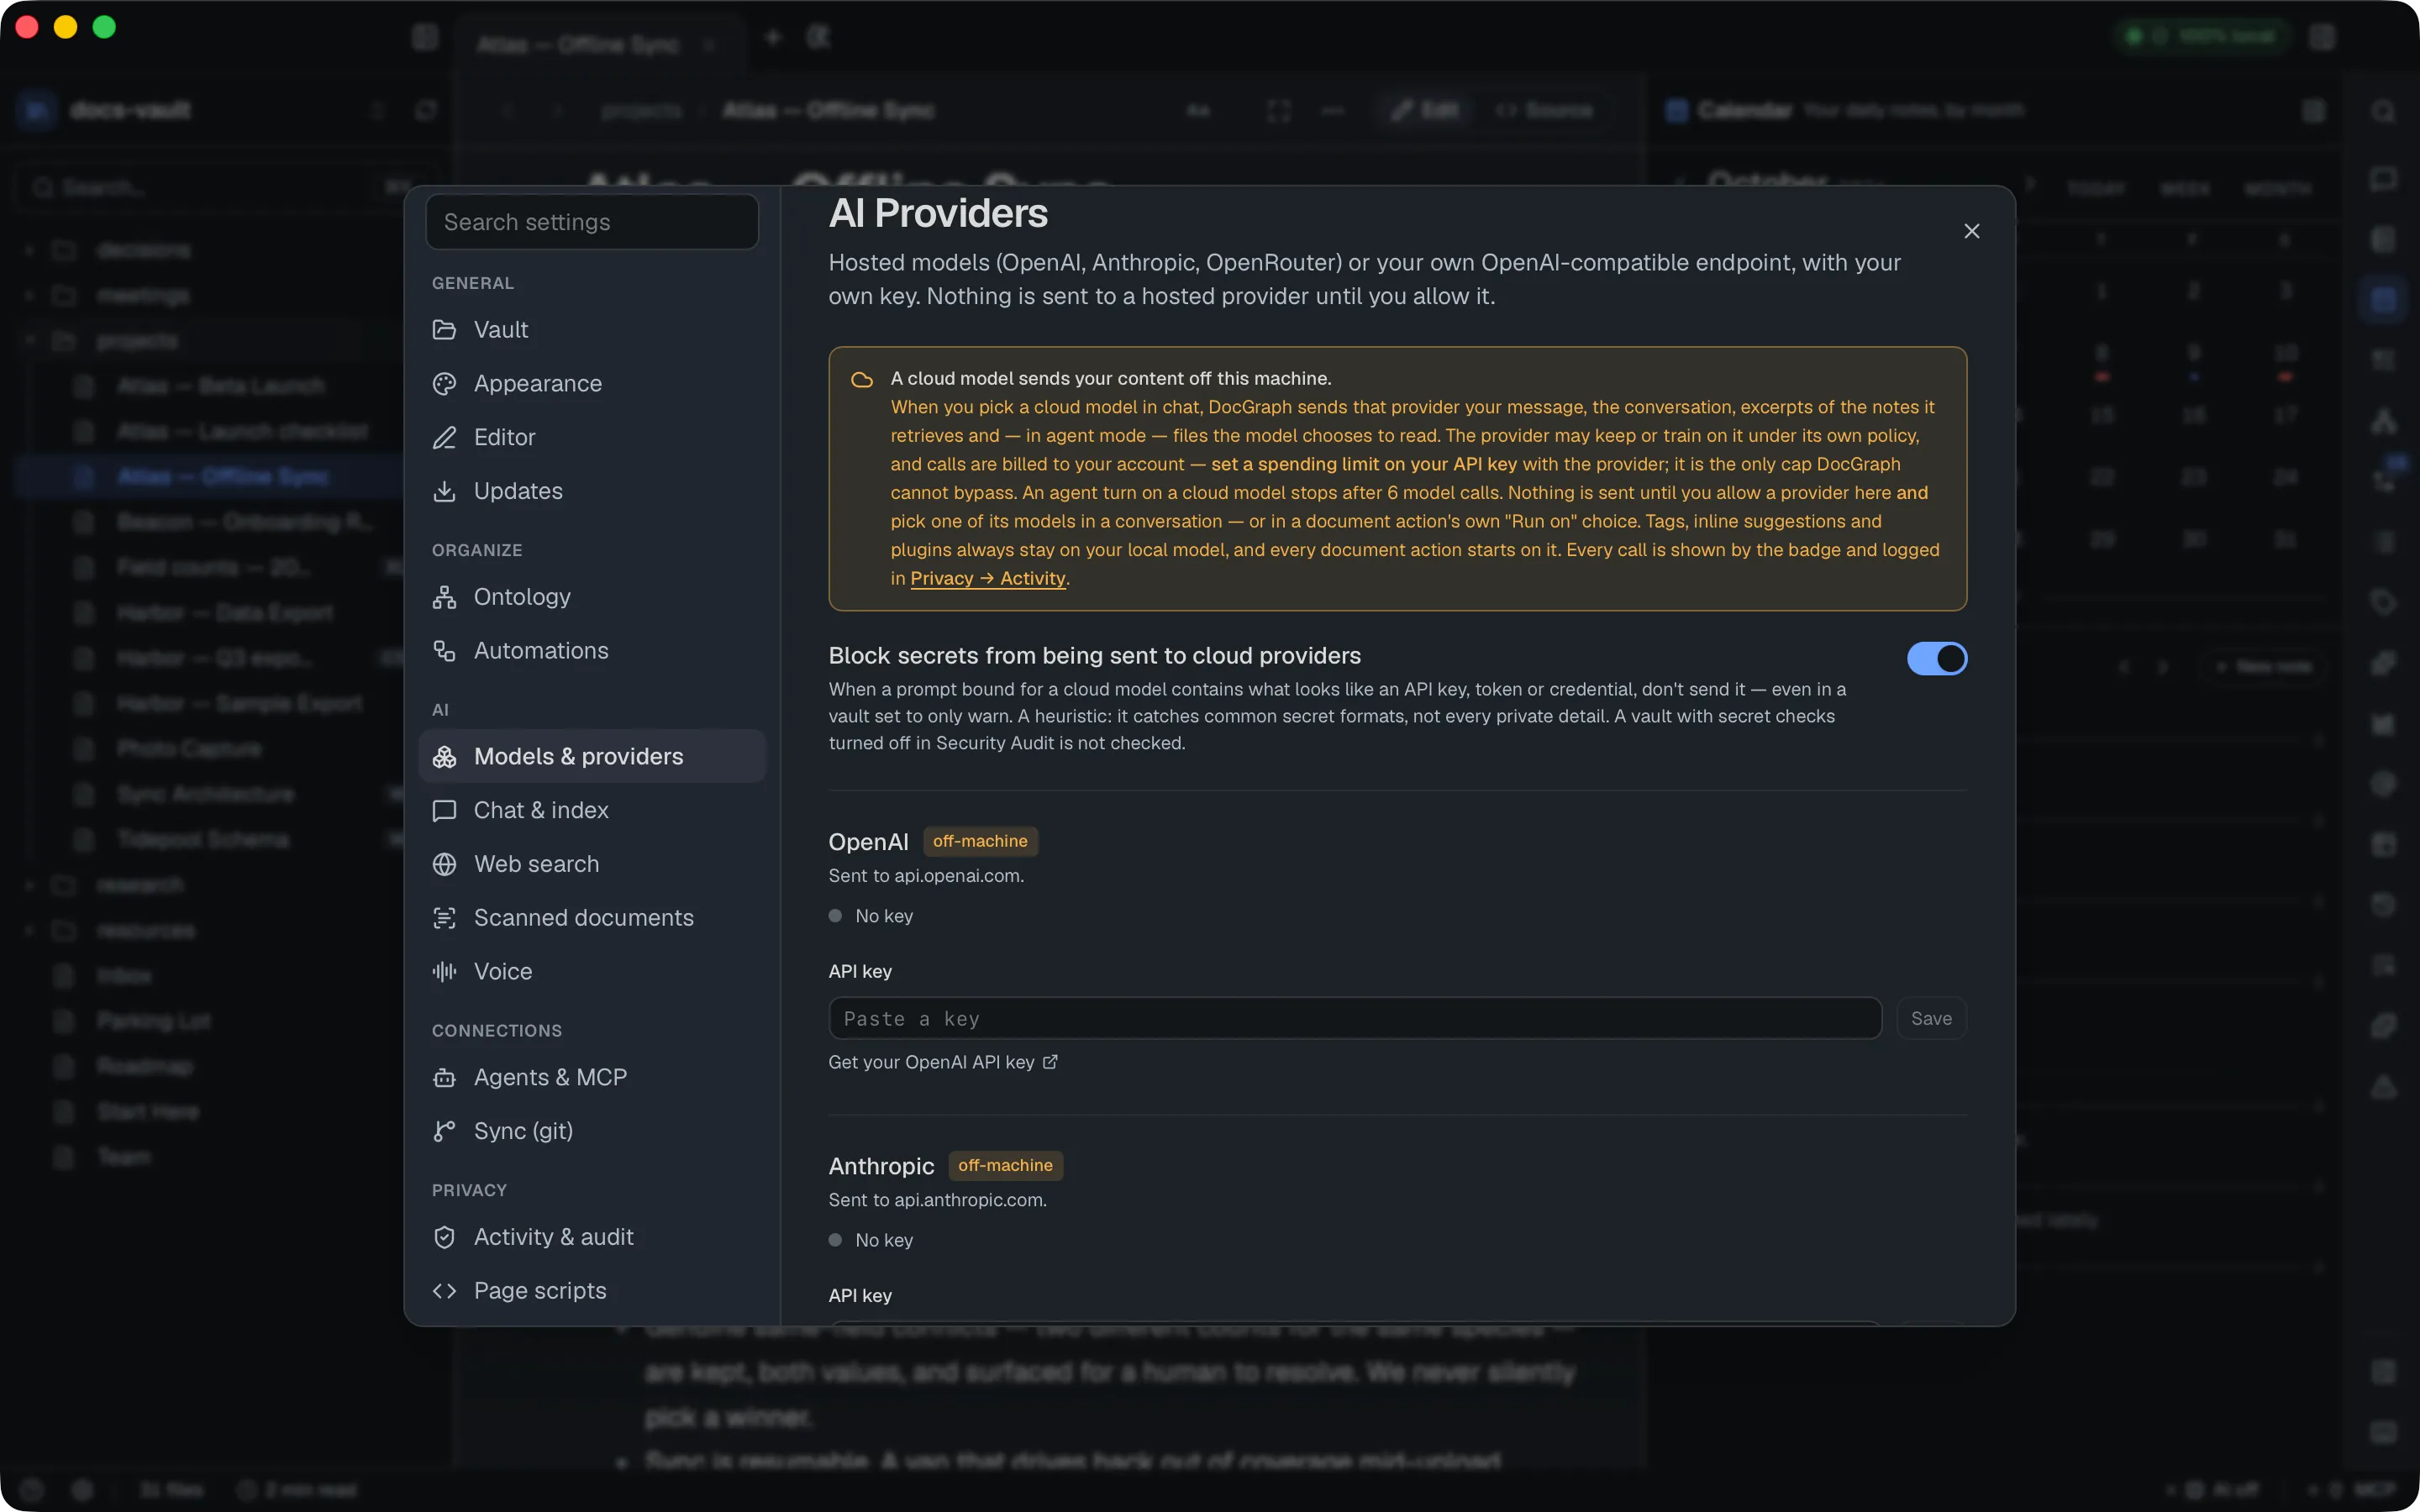Open Appearance settings
Viewport: 2420px width, 1512px height.
click(x=592, y=384)
